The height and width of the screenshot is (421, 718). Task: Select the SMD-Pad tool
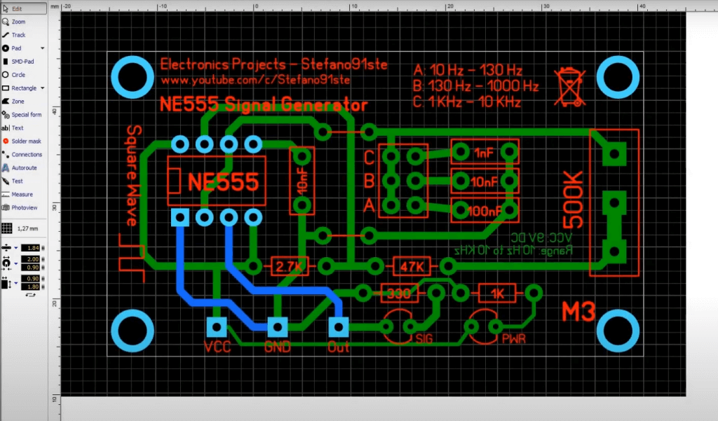click(22, 62)
